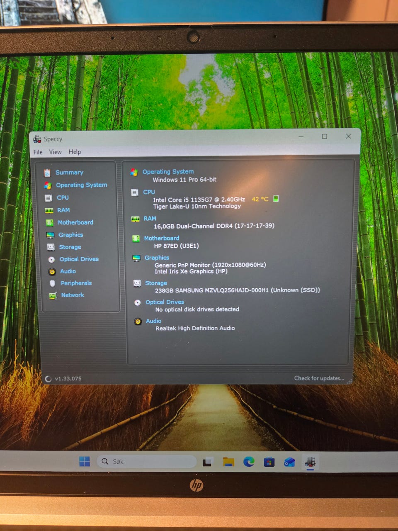Viewport: 398px width, 531px height.
Task: Click the HP 87ED (U3E1) text
Action: coord(176,246)
